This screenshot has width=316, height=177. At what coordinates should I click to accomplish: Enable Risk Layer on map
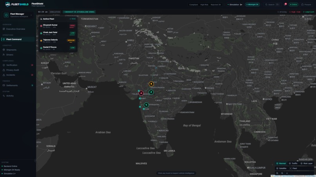[x=306, y=163]
